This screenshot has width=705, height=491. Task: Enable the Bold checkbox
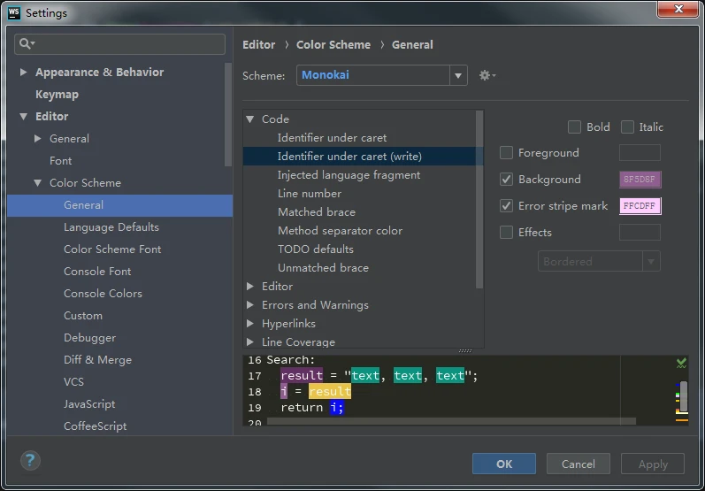coord(575,127)
